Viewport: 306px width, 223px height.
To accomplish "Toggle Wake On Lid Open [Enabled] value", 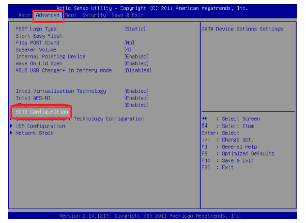I will (x=137, y=63).
